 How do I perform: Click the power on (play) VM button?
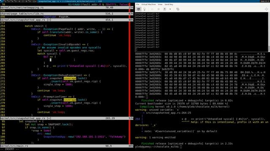[x=152, y=9]
